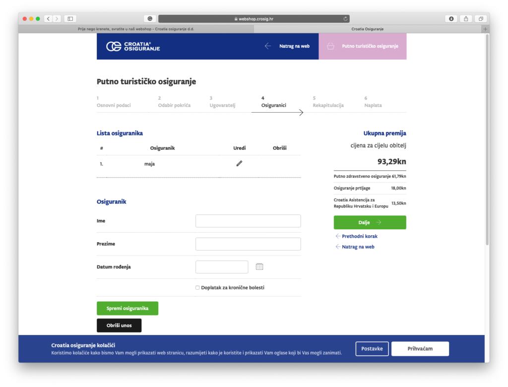
Task: Open the date picker calendar icon
Action: (259, 267)
